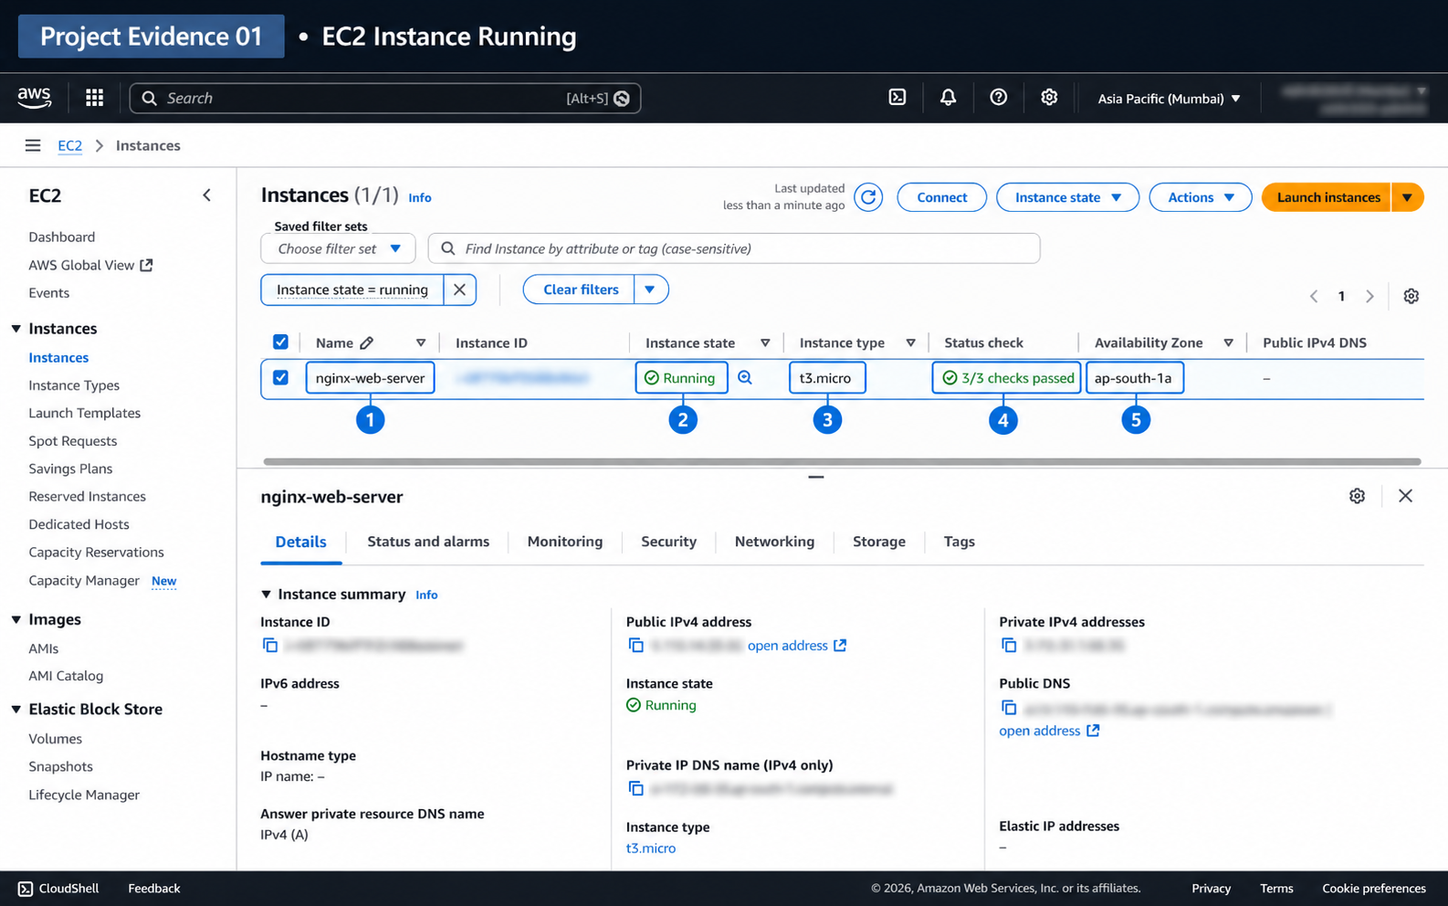Open the notifications bell

948,98
